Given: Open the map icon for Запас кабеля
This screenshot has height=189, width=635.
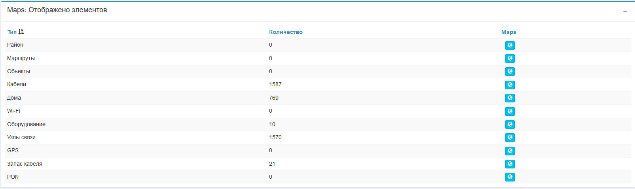Looking at the screenshot, I should coord(510,164).
